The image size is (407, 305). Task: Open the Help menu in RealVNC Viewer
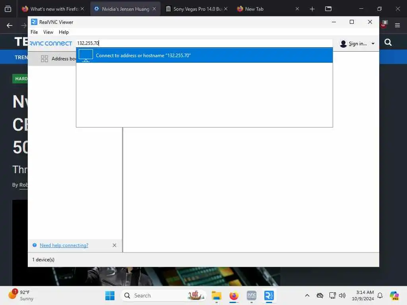click(64, 32)
